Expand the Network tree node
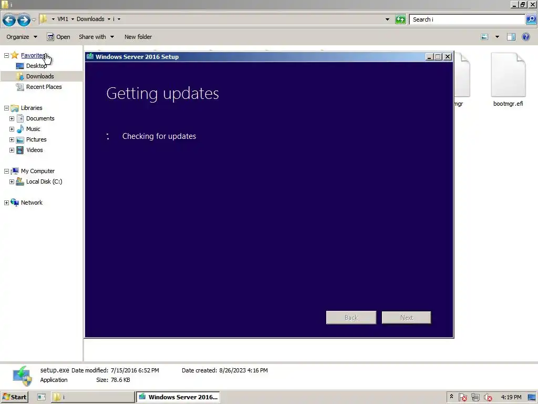Image resolution: width=538 pixels, height=404 pixels. [x=6, y=203]
